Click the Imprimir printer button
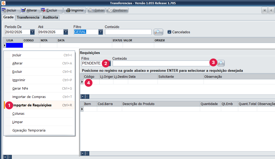Image resolution: width=275 pixels, height=159 pixels. (x=75, y=10)
